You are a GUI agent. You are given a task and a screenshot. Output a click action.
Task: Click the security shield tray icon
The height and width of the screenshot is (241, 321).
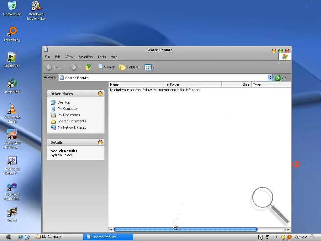point(283,237)
